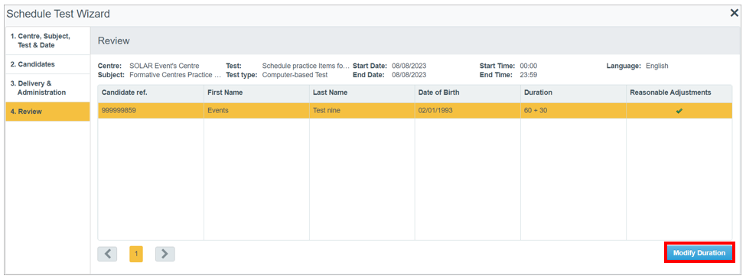Sort by Last Name column header

tap(362, 92)
